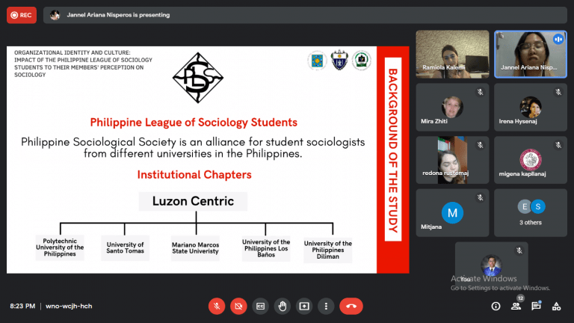Toggle closed captions

pyautogui.click(x=260, y=306)
